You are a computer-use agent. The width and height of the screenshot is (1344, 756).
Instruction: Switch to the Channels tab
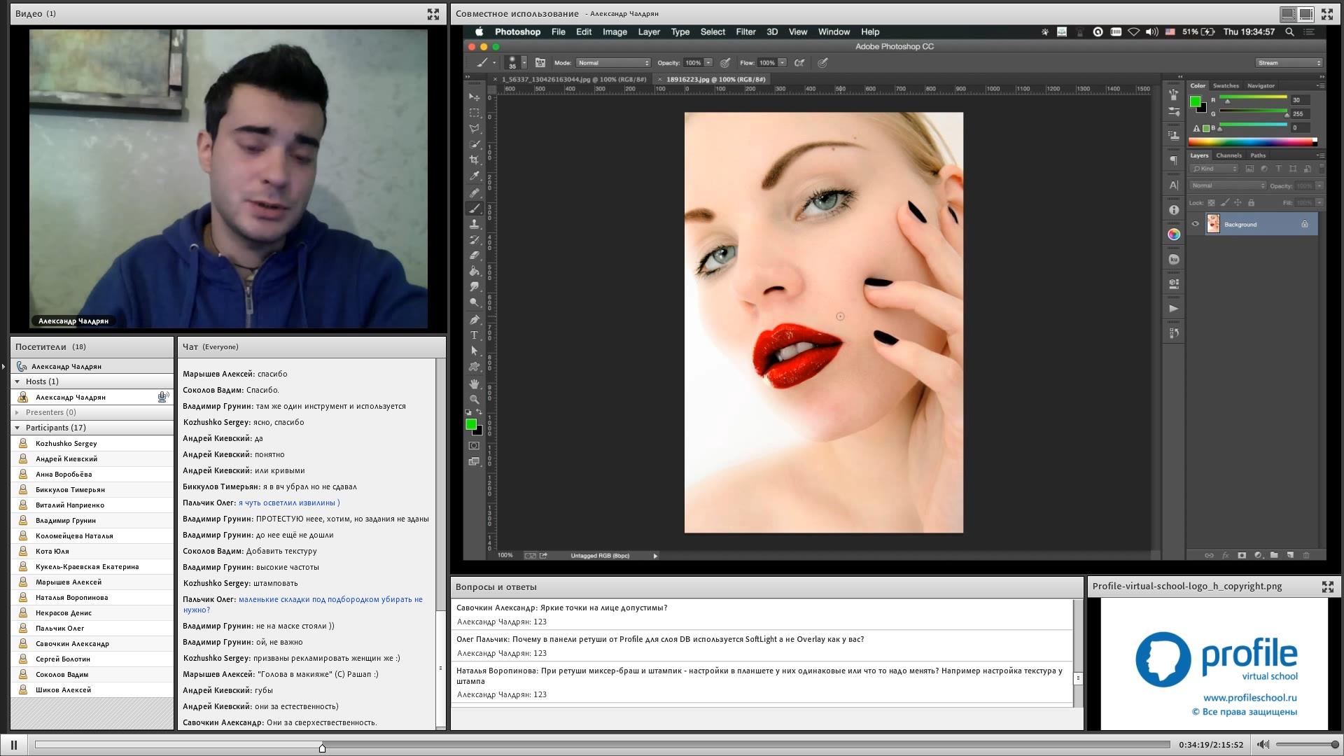point(1228,155)
